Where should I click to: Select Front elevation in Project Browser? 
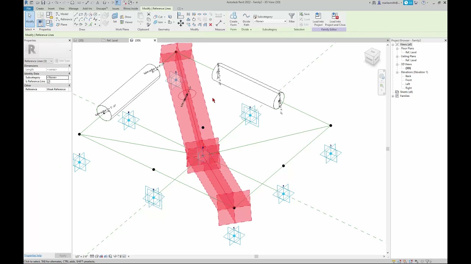coord(408,80)
